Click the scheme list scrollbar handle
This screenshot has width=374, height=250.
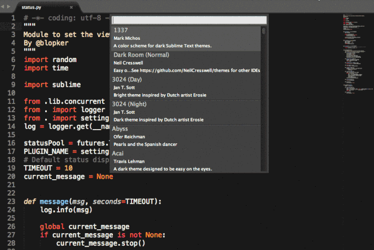pos(264,31)
